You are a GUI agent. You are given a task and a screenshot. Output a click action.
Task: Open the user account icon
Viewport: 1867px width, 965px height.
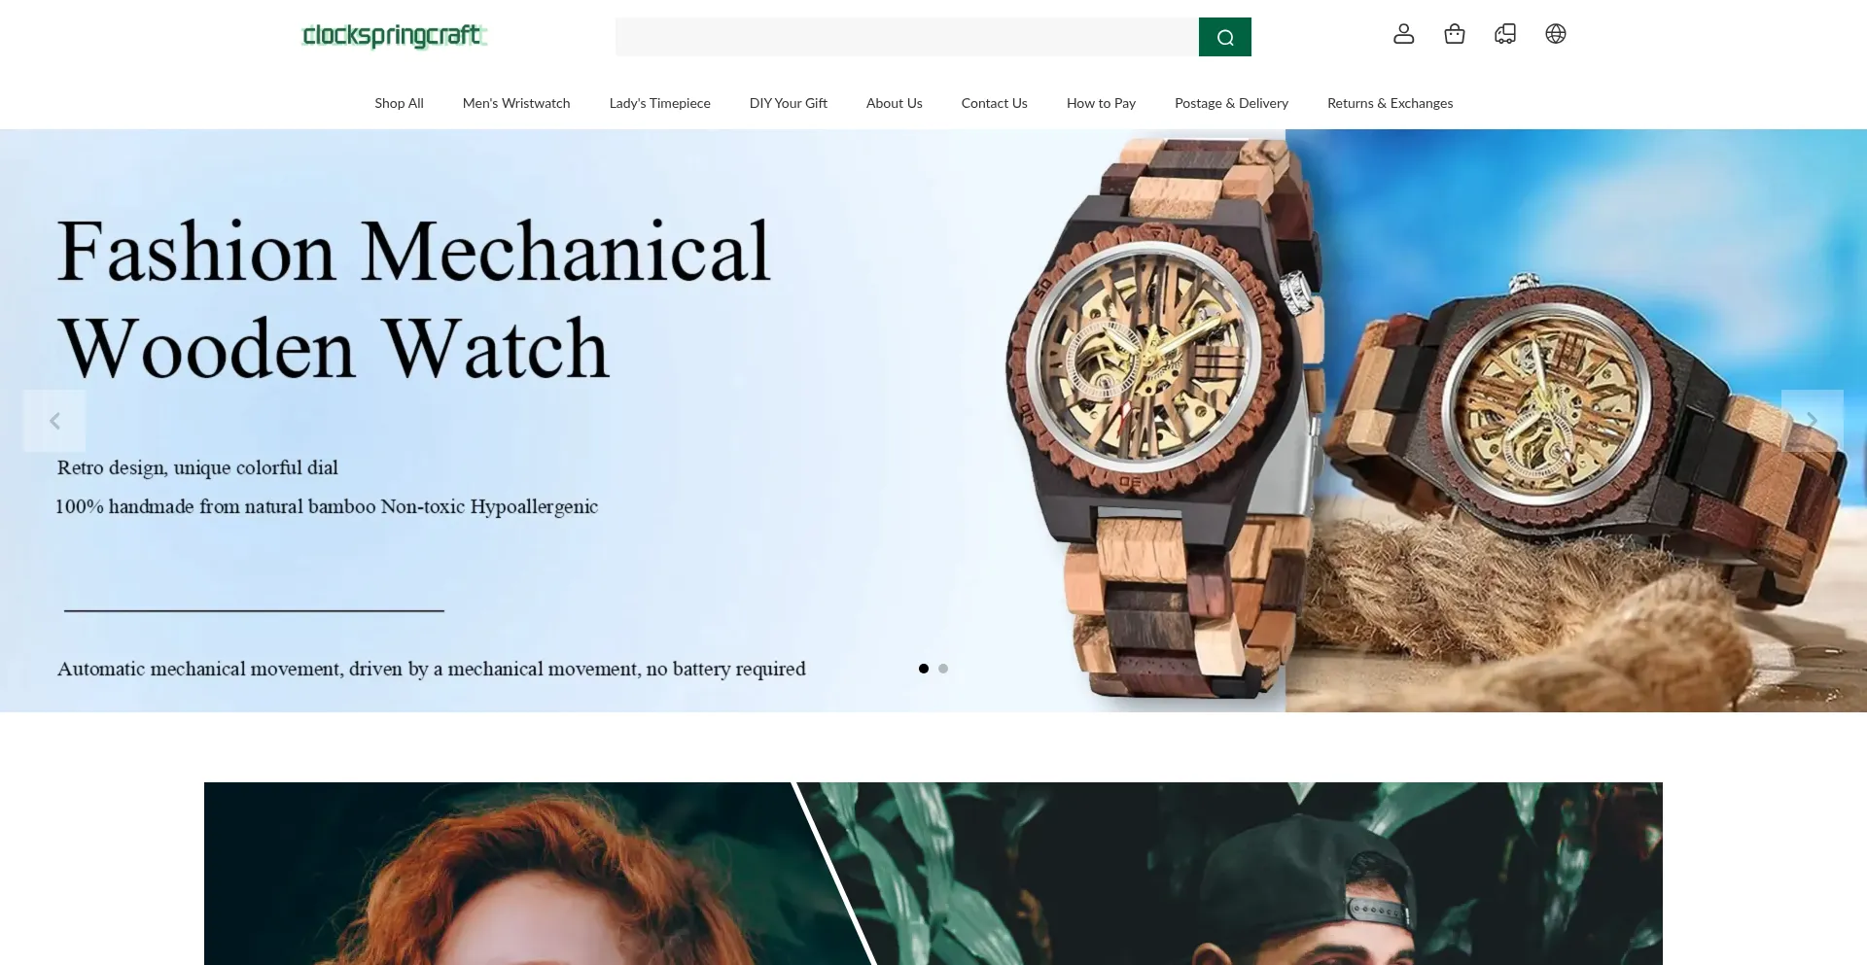tap(1403, 34)
